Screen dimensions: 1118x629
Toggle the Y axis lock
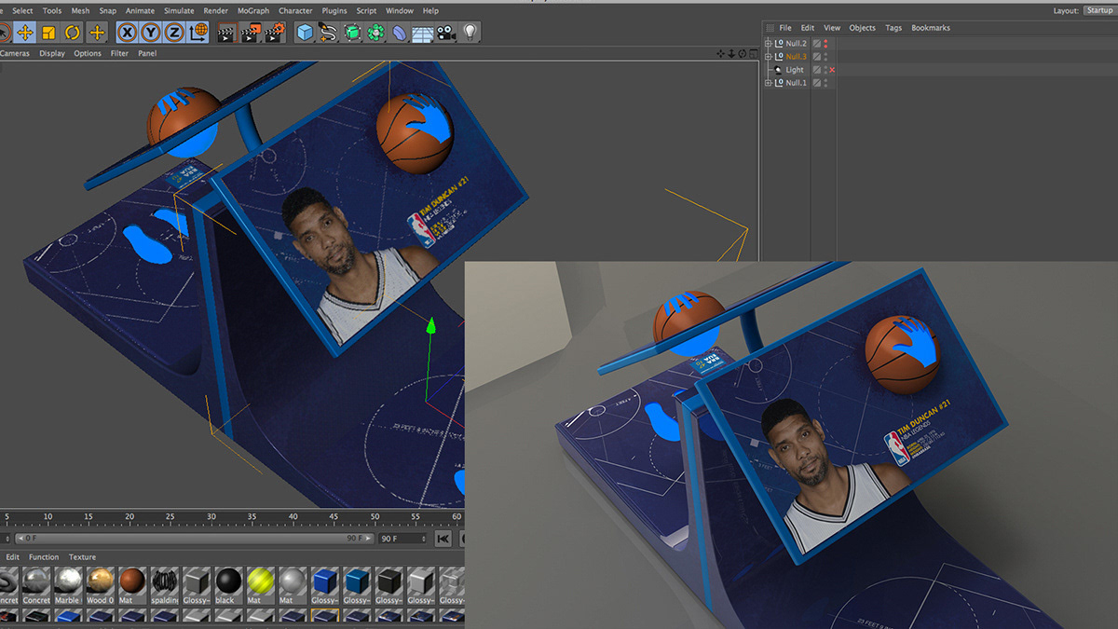click(150, 33)
